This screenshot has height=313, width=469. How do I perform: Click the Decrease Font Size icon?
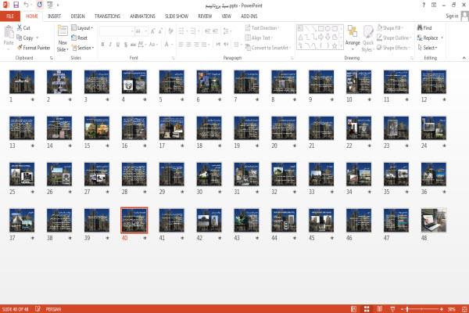click(x=160, y=31)
